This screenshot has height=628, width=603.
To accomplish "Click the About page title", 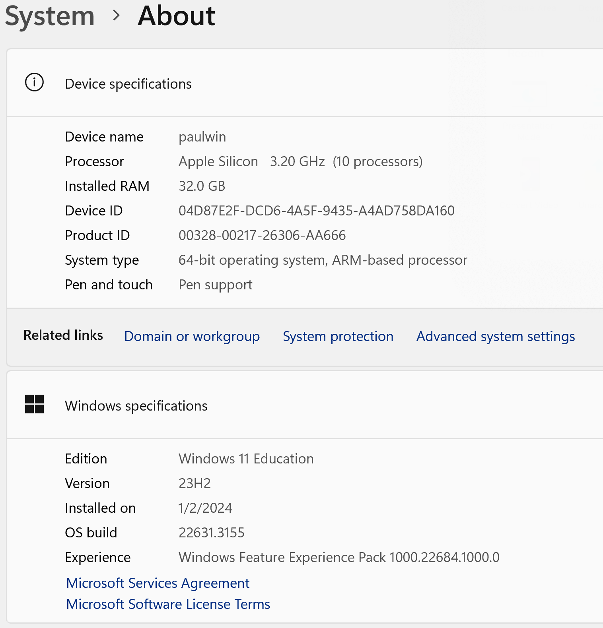I will (176, 16).
